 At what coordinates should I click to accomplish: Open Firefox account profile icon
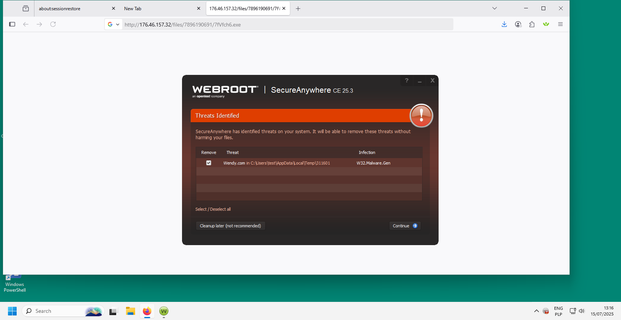coord(518,24)
